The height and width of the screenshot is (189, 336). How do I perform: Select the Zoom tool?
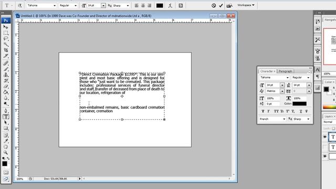point(6,153)
